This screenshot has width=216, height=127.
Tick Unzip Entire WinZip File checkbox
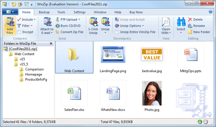(x=116, y=32)
